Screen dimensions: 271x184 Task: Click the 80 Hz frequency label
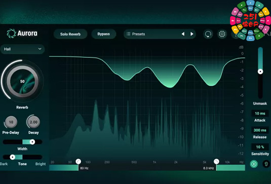pos(85,168)
